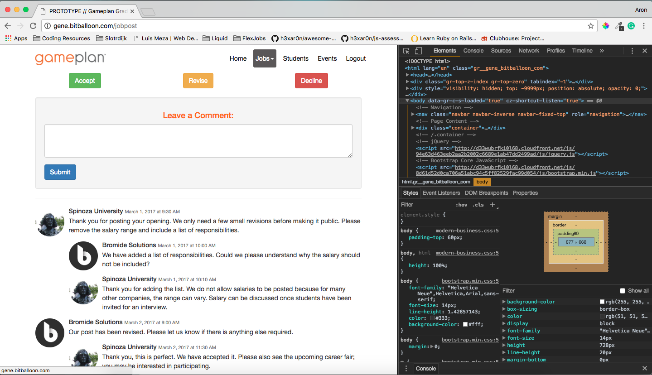Click the computed styles Filter field
The image size is (652, 375).
pos(557,291)
